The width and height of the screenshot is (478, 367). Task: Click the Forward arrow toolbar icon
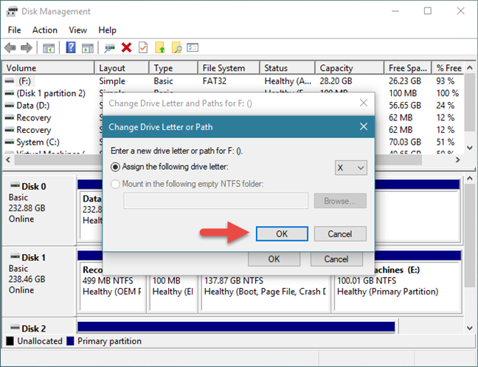coord(27,48)
